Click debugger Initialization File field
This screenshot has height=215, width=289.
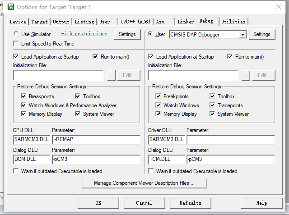193,75
